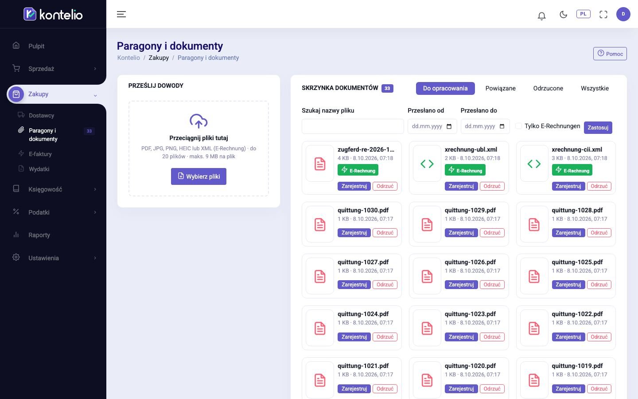The width and height of the screenshot is (638, 399).
Task: Enter fullscreen mode via the header icon
Action: click(x=603, y=15)
